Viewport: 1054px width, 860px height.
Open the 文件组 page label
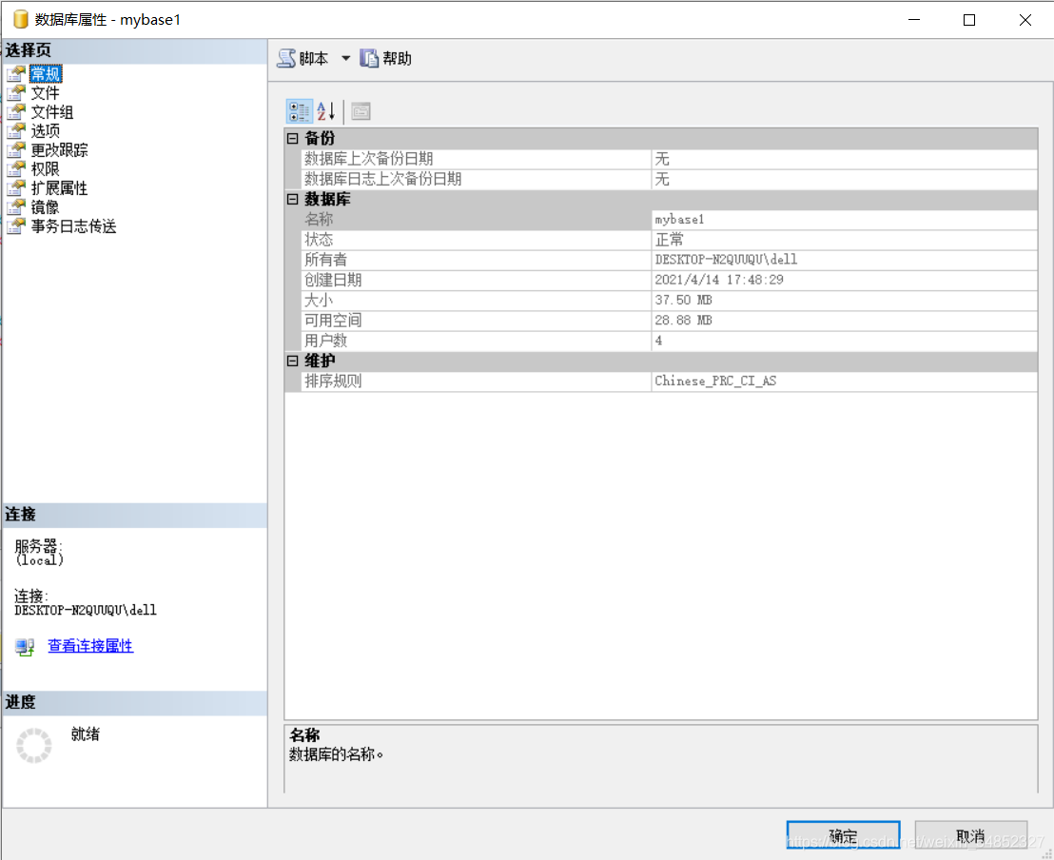(x=51, y=111)
